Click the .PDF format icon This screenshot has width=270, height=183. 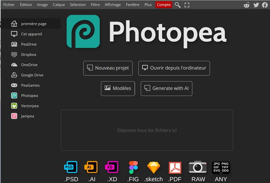175,167
